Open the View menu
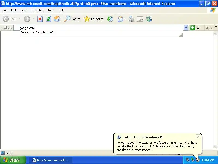Screen dimensions: 218x164 coord(23,10)
